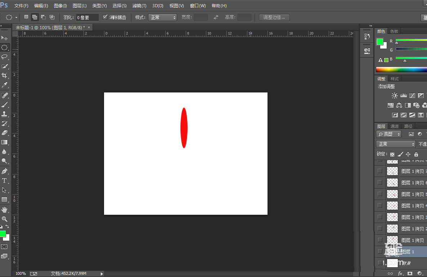Select the Brush tool

(5, 104)
